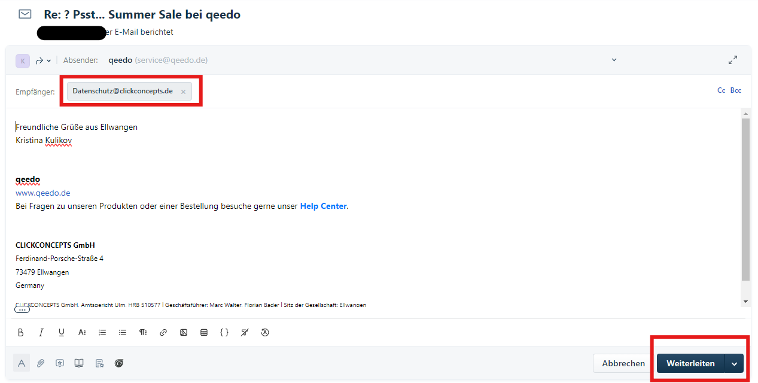Toggle the text formatting toolbar

coord(22,363)
